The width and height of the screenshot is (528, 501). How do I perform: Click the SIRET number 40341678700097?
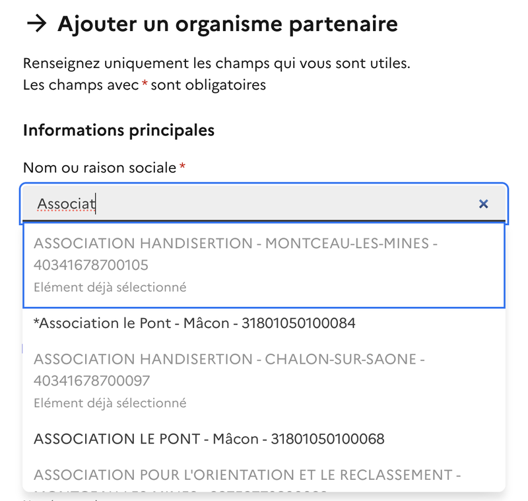pos(92,381)
